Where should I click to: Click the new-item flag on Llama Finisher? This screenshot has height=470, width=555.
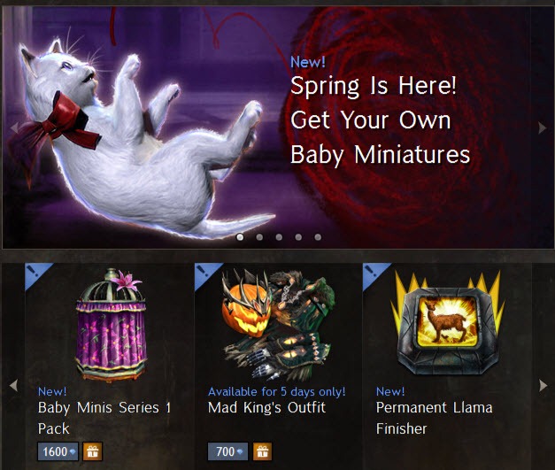[x=375, y=275]
